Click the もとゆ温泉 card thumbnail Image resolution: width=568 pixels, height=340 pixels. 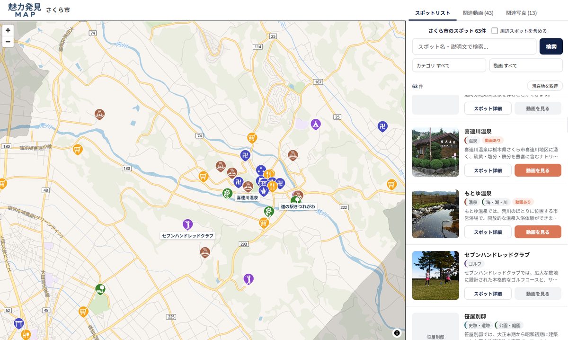click(x=435, y=213)
